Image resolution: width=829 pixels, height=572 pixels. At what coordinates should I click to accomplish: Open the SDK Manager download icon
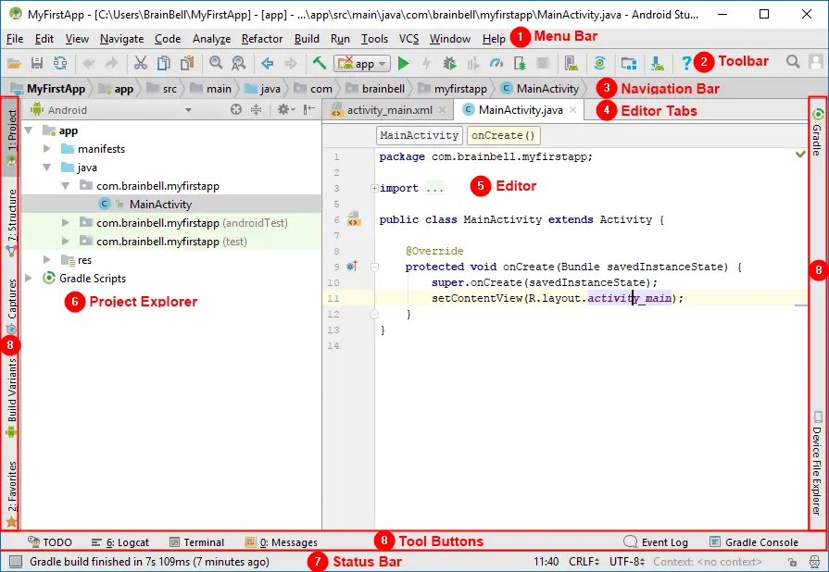[657, 64]
